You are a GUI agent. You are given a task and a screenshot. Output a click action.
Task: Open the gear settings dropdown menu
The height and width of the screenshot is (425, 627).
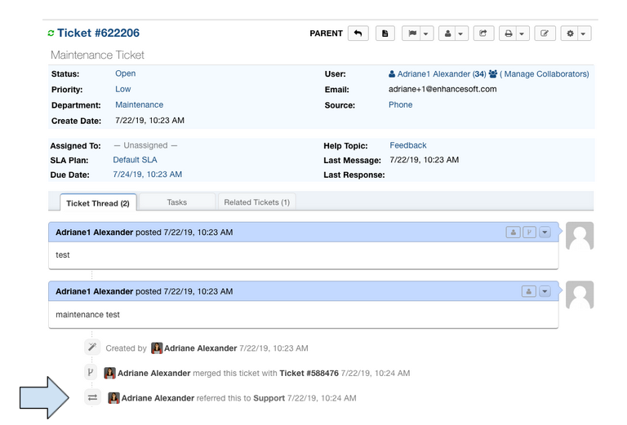(x=576, y=33)
